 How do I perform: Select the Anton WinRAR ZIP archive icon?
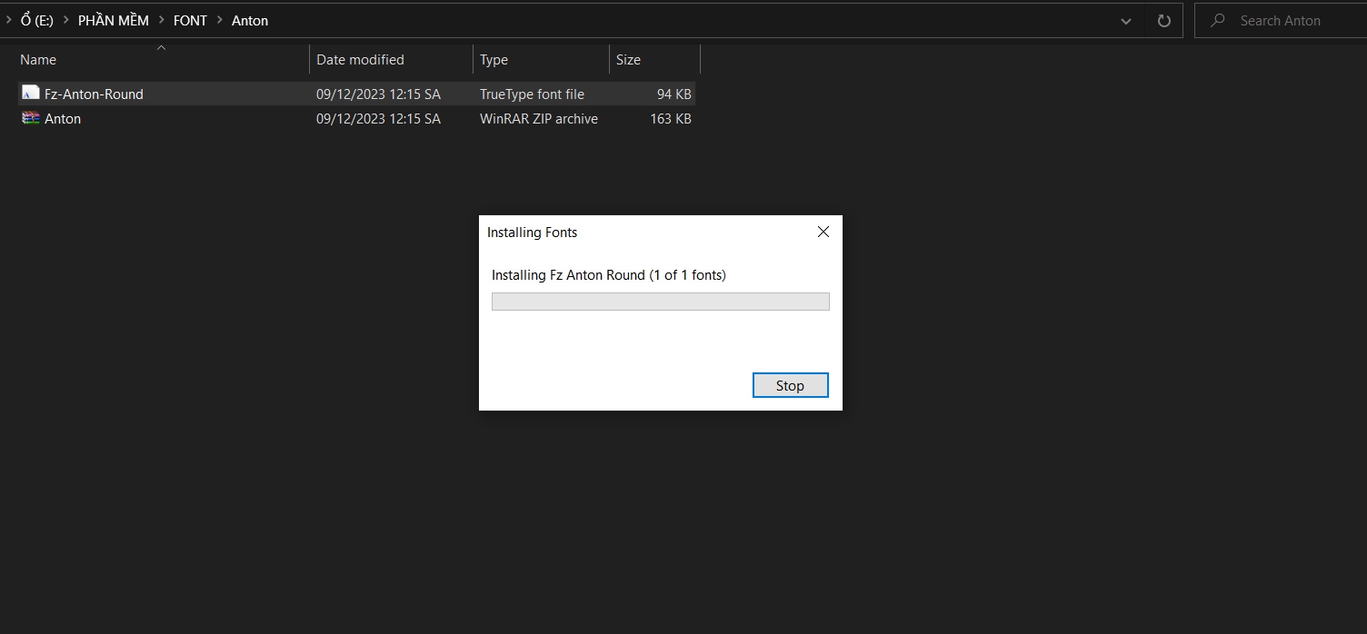click(31, 118)
